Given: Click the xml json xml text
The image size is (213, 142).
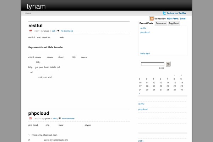Looking at the screenshot, I should tap(45, 77).
